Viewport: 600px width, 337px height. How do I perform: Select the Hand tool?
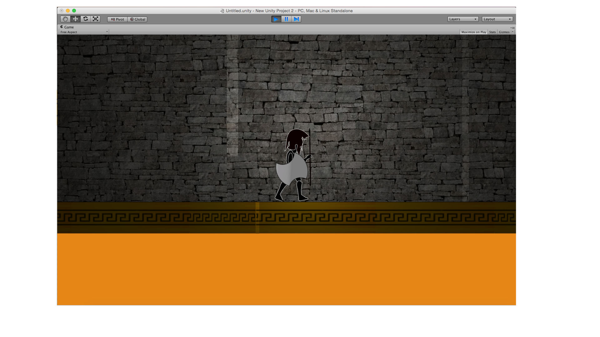click(65, 19)
